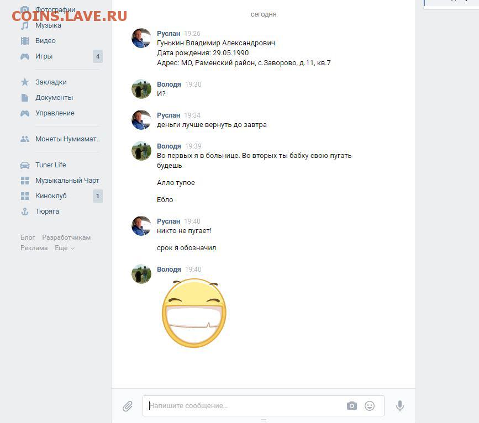The width and height of the screenshot is (479, 423).
Task: Click the grid icon beside Музыкальный Чарт
Action: [25, 181]
